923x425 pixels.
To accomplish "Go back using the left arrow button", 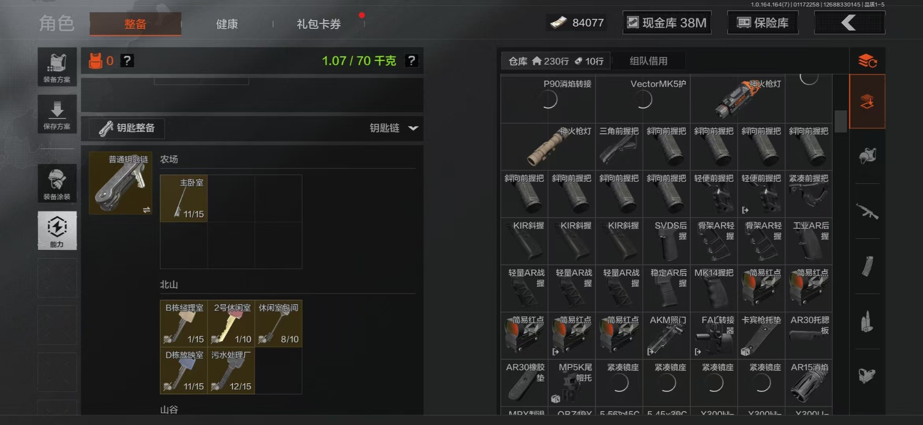I will 849,23.
